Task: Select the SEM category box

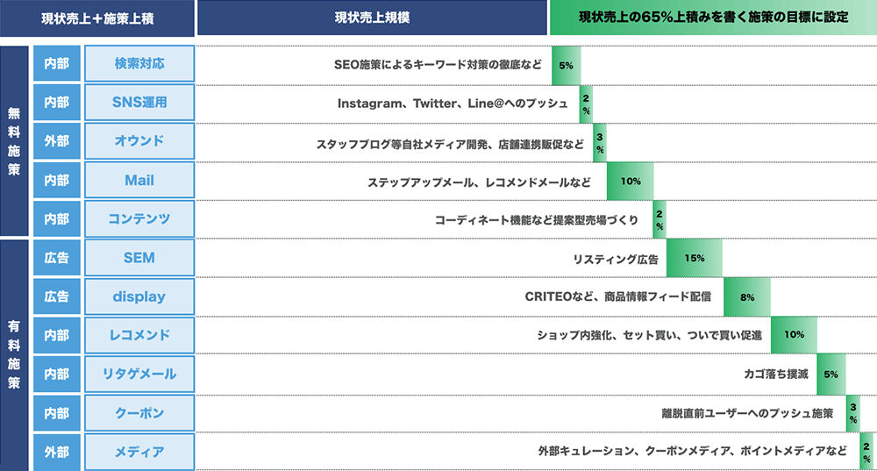Action: [139, 258]
